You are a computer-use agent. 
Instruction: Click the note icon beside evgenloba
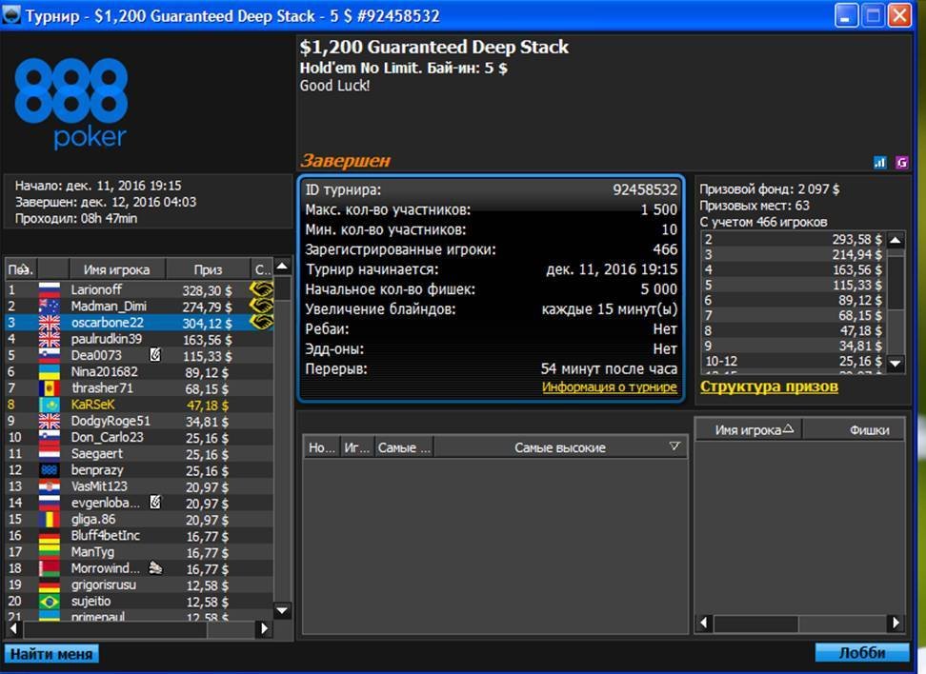155,502
